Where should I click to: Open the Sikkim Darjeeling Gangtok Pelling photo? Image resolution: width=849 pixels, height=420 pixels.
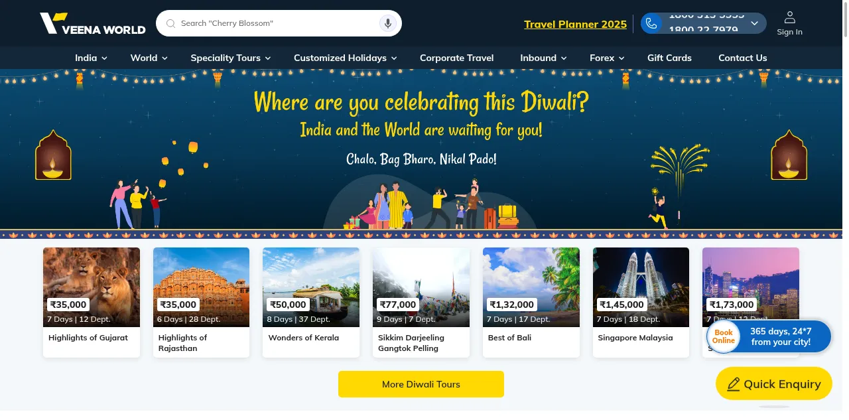pyautogui.click(x=421, y=287)
